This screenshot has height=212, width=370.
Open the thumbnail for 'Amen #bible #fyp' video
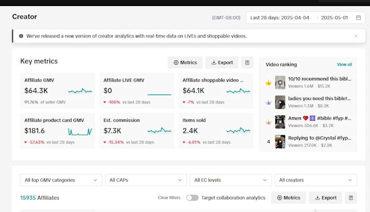280,122
